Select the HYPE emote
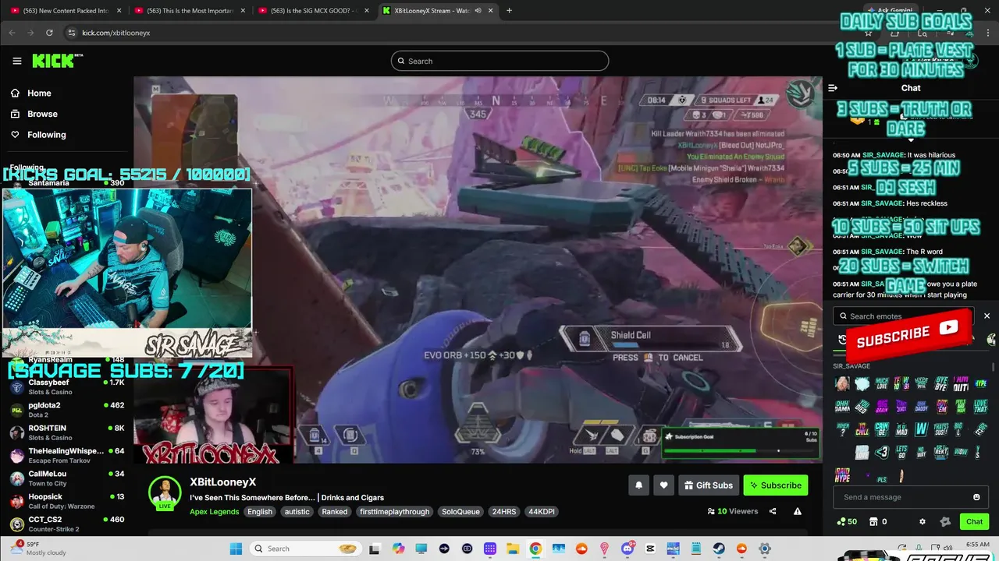The image size is (999, 561). [981, 383]
